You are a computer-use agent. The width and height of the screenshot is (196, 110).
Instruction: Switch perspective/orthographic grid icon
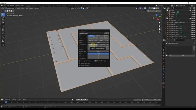tap(160, 32)
